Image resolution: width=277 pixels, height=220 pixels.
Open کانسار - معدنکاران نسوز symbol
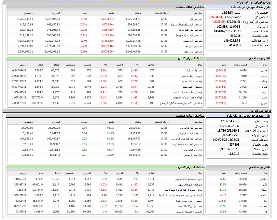coord(189,212)
